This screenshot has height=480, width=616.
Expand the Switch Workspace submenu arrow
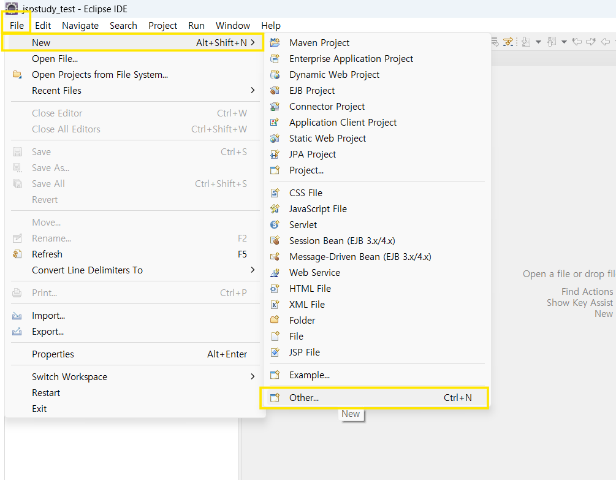tap(253, 376)
